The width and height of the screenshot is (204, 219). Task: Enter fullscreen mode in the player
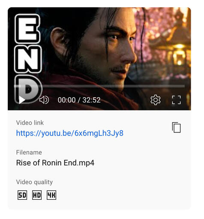pyautogui.click(x=177, y=100)
